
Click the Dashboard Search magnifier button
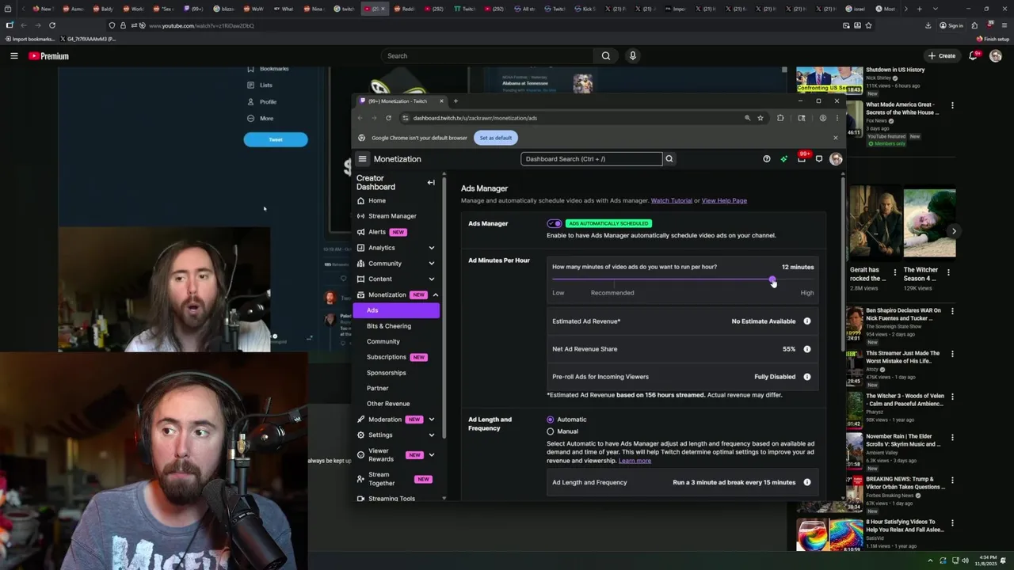click(669, 159)
